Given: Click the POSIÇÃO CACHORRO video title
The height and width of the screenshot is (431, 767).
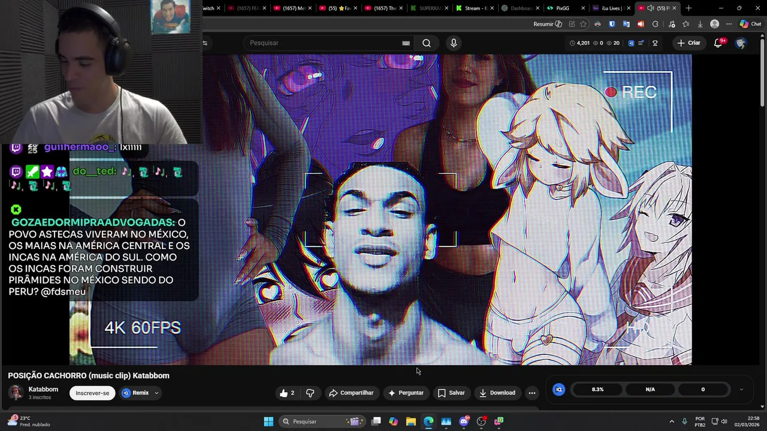Looking at the screenshot, I should 89,375.
